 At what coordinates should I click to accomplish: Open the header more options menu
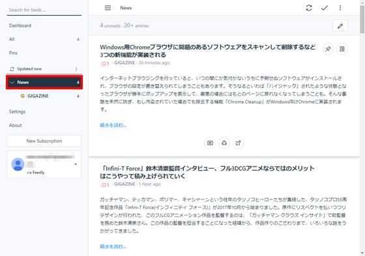coord(340,8)
